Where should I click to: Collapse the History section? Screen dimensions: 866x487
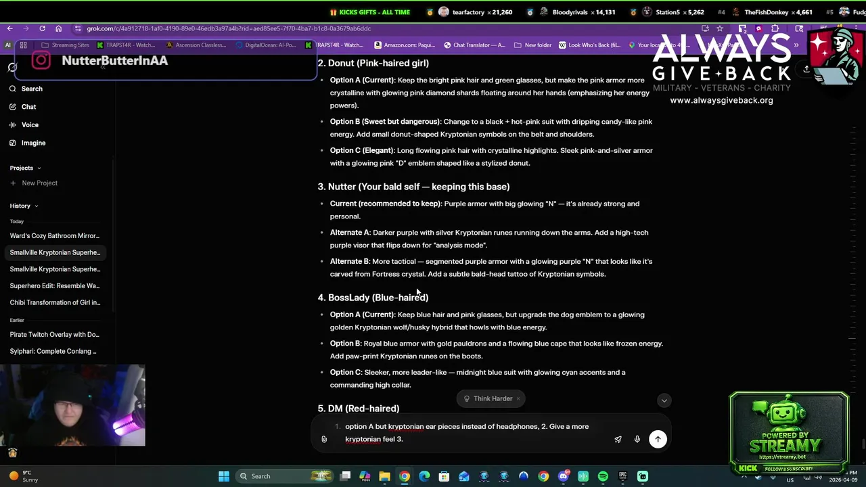[x=24, y=206]
